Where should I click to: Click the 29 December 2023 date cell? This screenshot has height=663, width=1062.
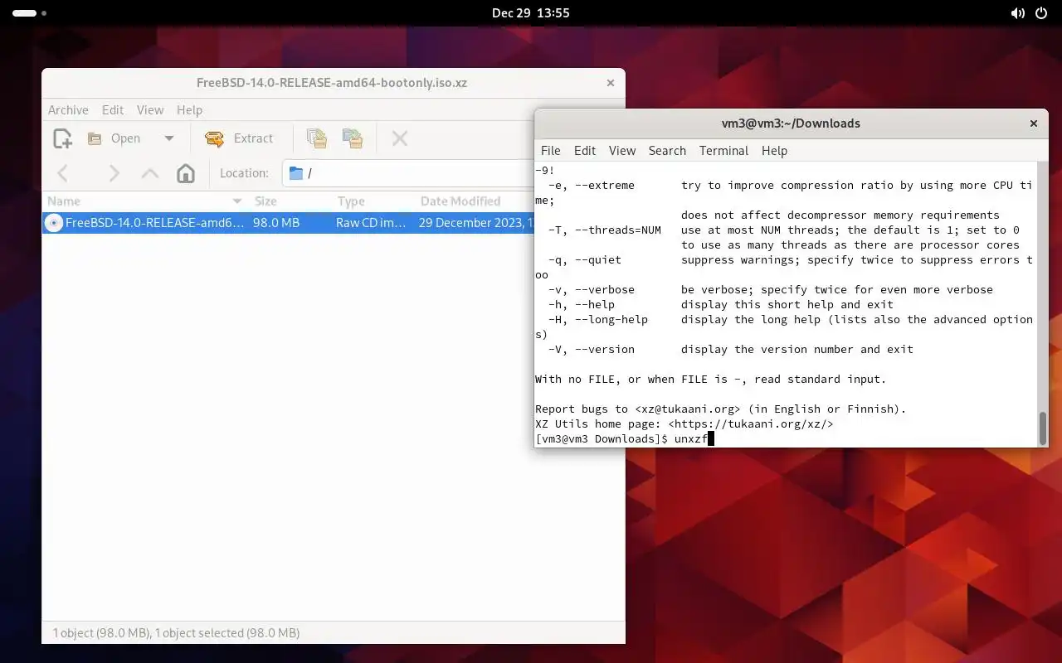click(475, 223)
